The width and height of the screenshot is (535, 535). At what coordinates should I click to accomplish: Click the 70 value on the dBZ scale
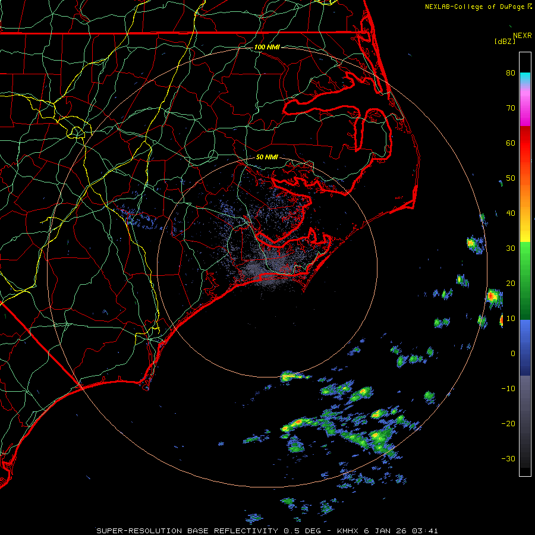[x=511, y=108]
